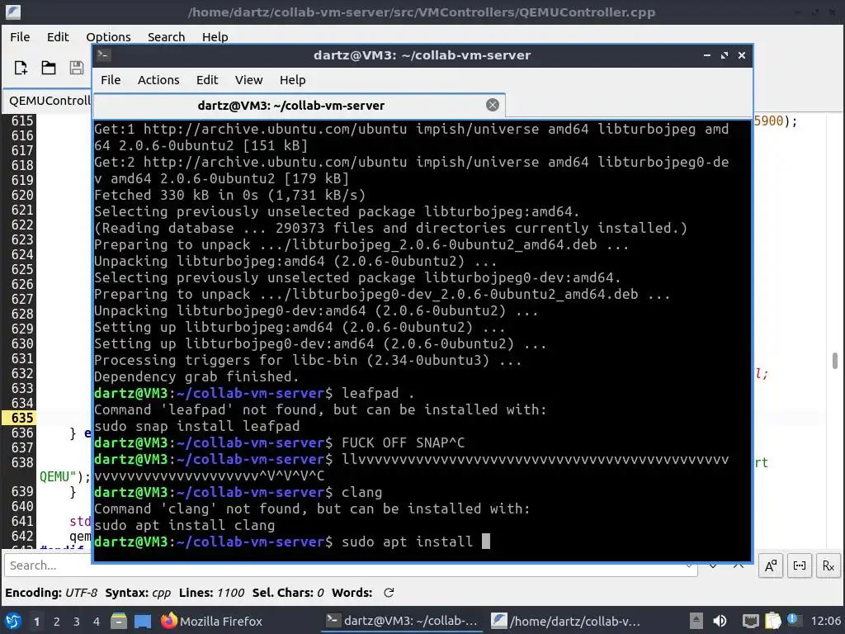Open the terminal Help menu
The image size is (845, 634).
[x=293, y=80]
